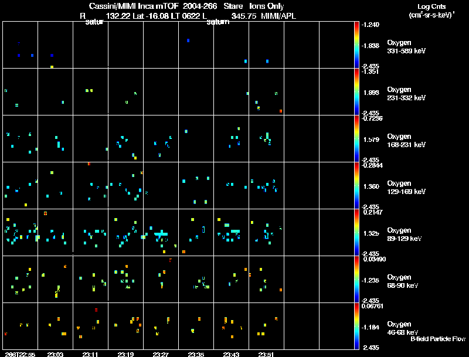This screenshot has height=357, width=469.
Task: Click the '266T22:55' start time axis label
Action: pyautogui.click(x=20, y=354)
